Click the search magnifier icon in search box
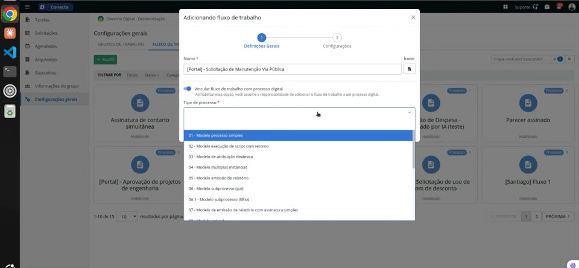579x268 pixels. [570, 59]
